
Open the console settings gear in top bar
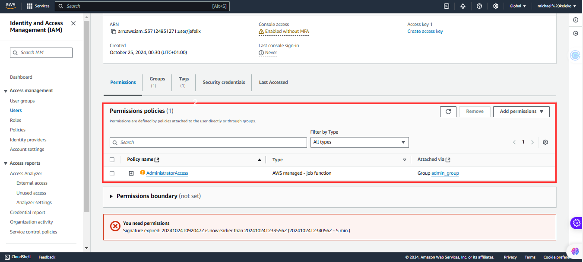pos(496,6)
